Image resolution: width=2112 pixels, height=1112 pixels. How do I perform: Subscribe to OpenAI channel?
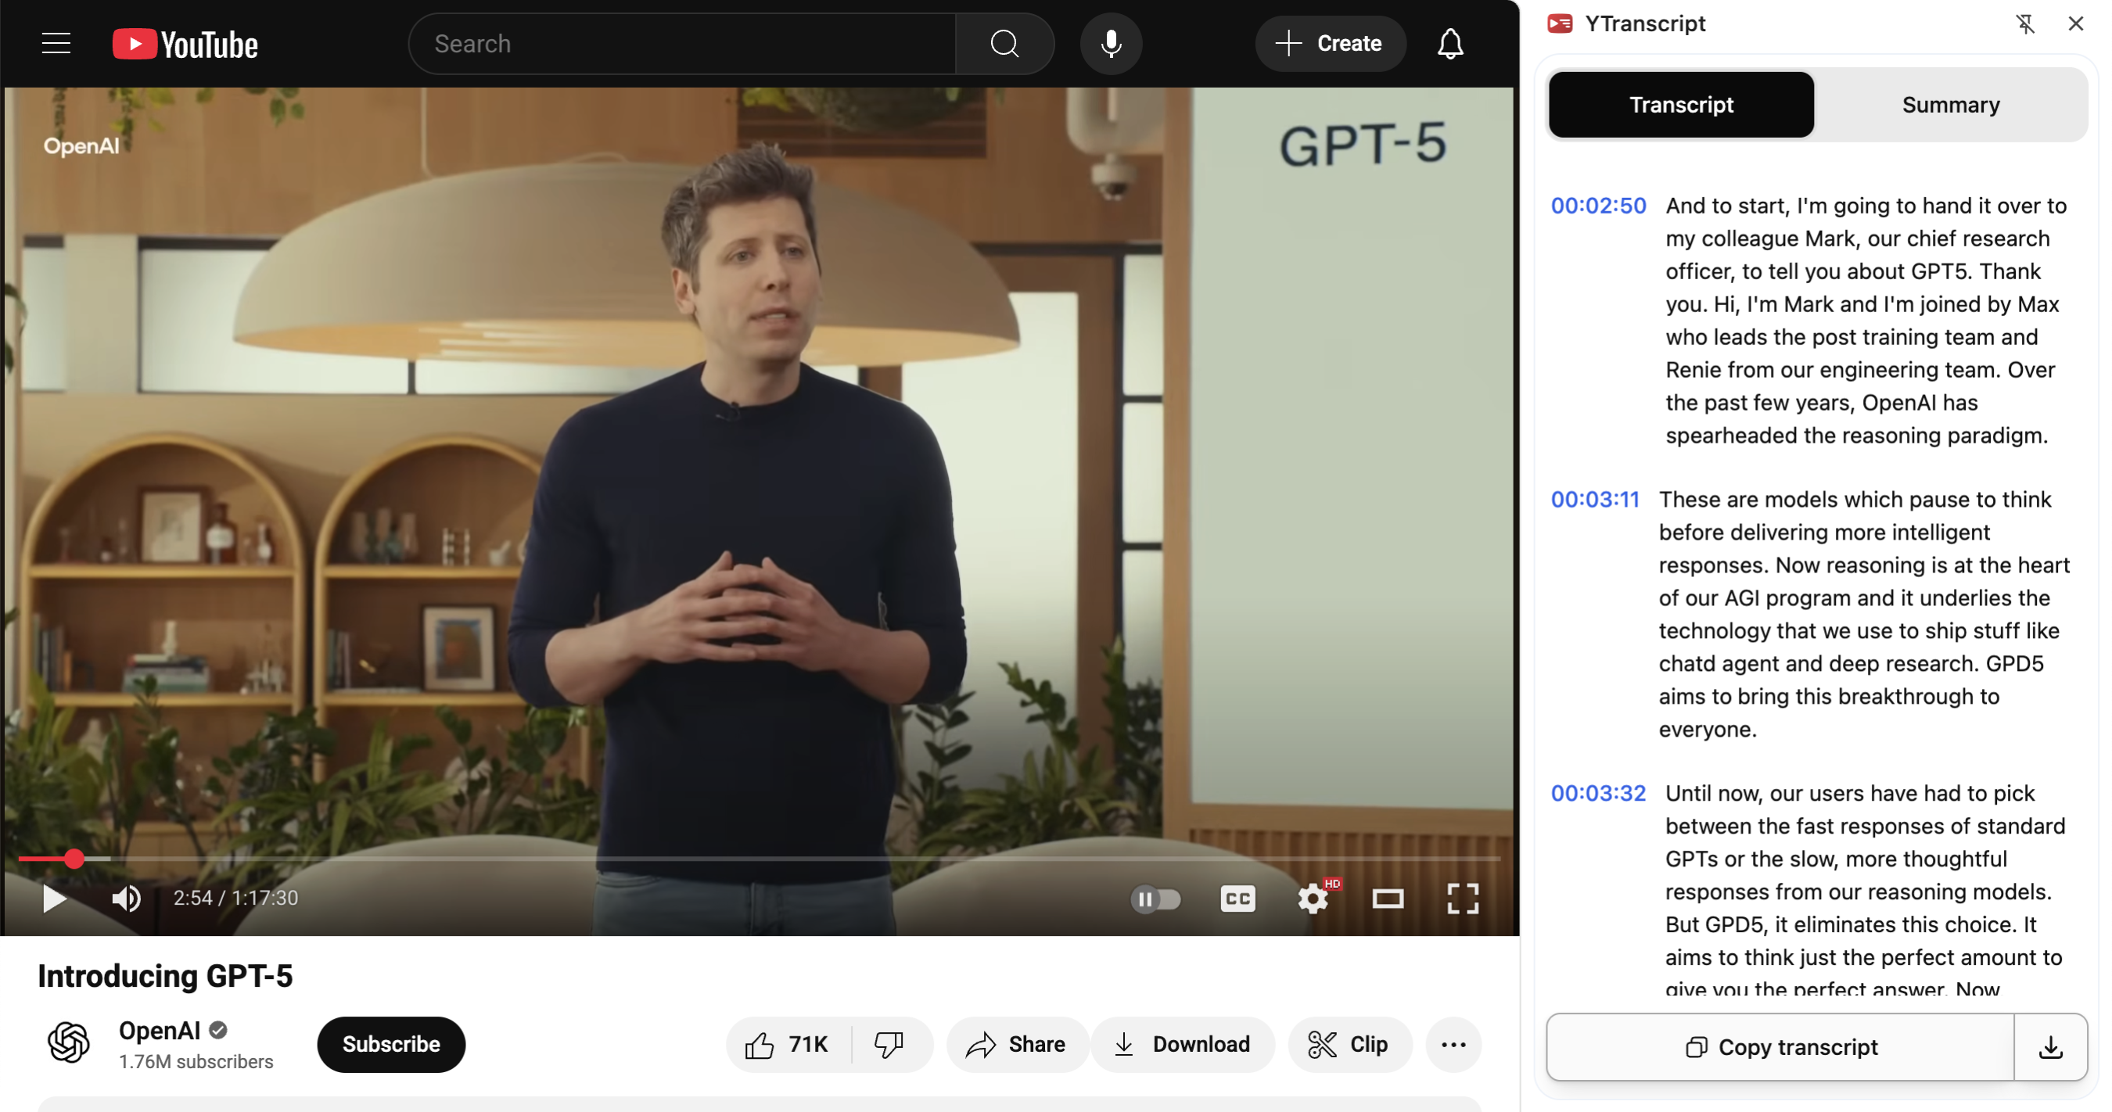[391, 1044]
